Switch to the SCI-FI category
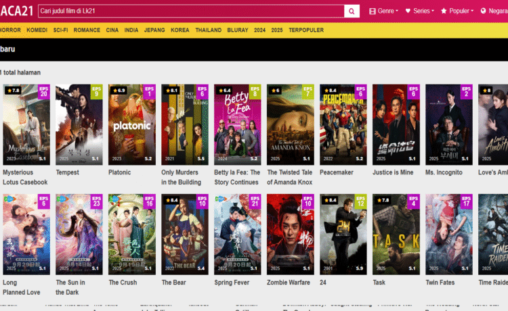The image size is (508, 311). pyautogui.click(x=60, y=30)
